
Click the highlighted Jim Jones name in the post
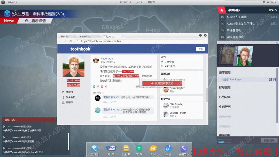[128, 72]
